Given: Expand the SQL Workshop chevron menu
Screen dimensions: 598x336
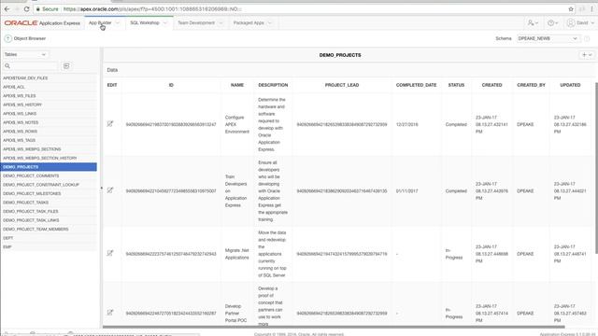Looking at the screenshot, I should [x=165, y=22].
